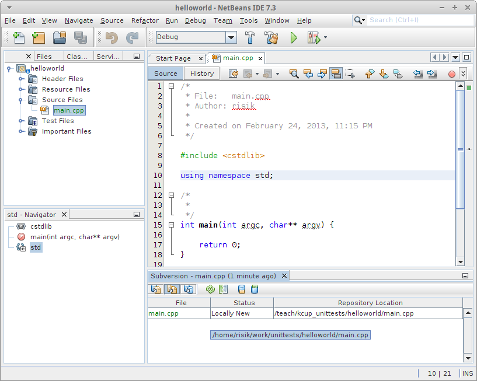477x381 pixels.
Task: Click the New File toolbar icon
Action: tap(18, 38)
